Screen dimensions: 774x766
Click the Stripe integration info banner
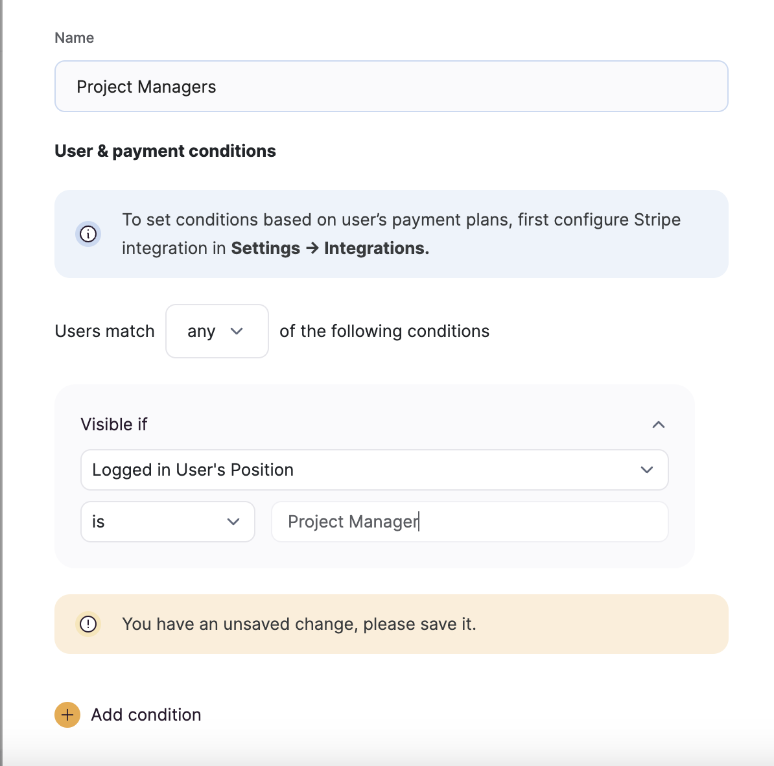[391, 234]
